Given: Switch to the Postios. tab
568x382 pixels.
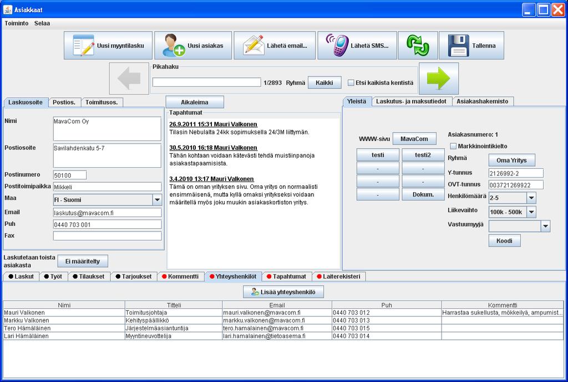Looking at the screenshot, I should point(64,102).
